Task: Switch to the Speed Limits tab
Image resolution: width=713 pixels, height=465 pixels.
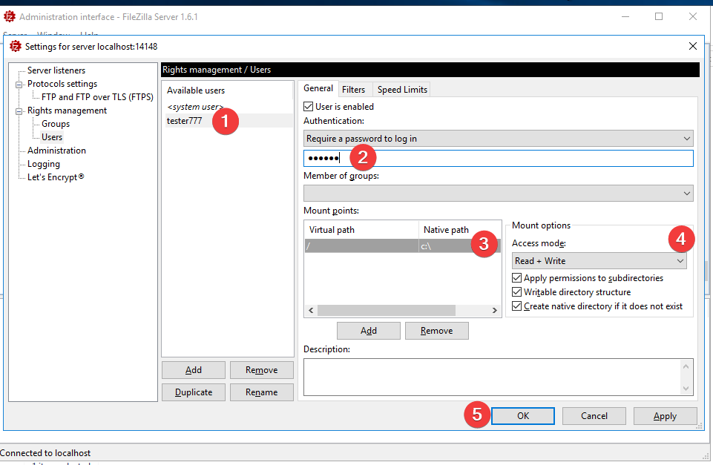Action: tap(402, 90)
